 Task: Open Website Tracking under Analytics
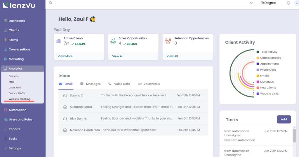point(20,99)
